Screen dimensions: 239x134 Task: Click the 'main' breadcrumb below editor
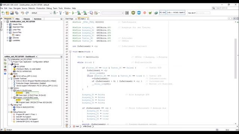point(77,126)
